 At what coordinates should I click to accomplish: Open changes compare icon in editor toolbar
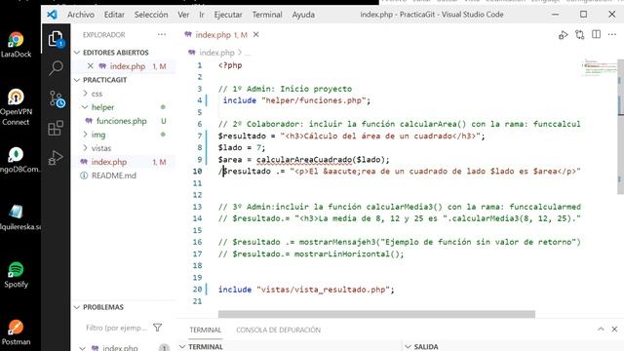(580, 35)
